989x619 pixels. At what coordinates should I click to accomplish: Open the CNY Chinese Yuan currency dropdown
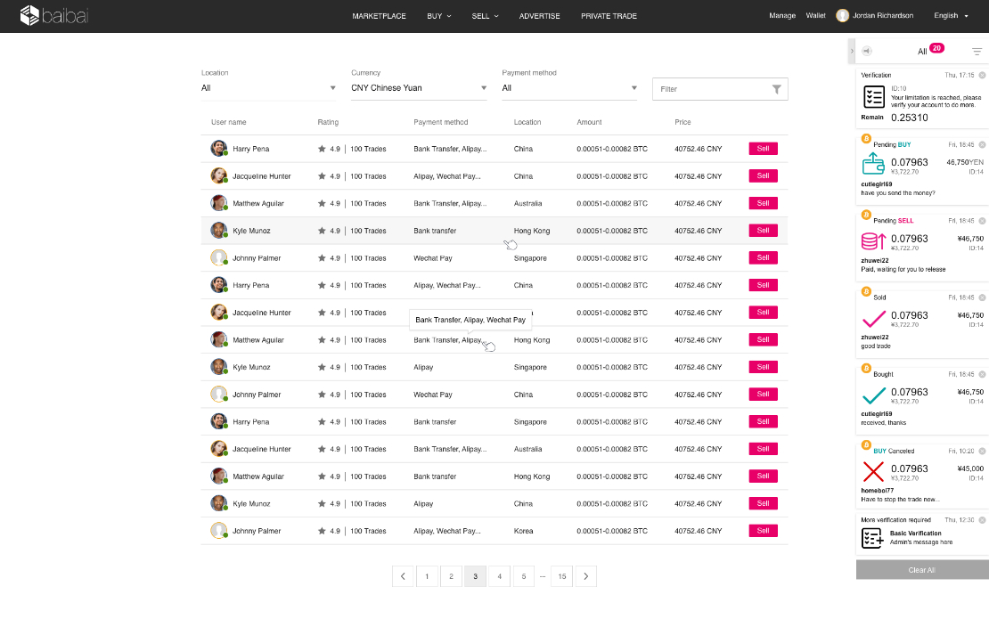(x=419, y=88)
